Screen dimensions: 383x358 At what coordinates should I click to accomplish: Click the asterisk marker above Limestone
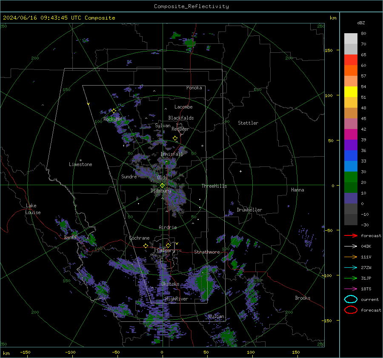pos(80,160)
